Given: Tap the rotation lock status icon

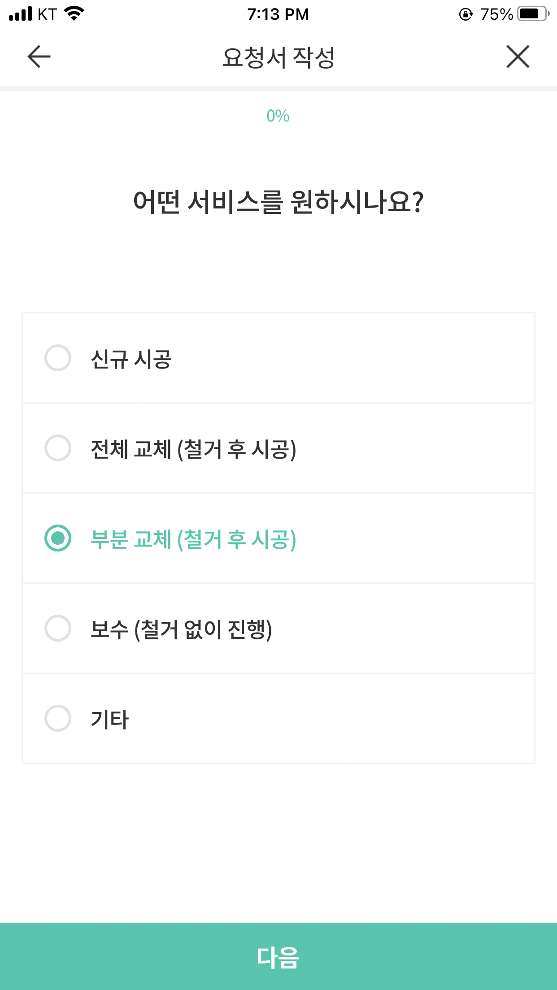Looking at the screenshot, I should click(466, 14).
